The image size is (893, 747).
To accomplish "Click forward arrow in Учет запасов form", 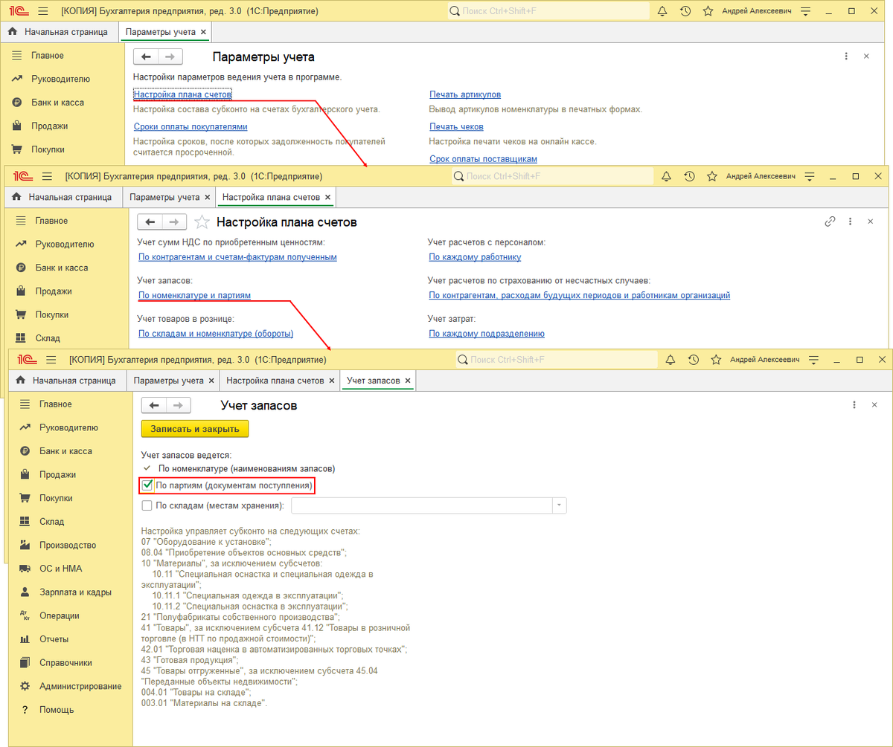I will [178, 405].
